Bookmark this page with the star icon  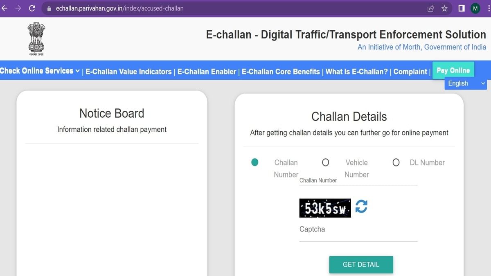click(443, 8)
